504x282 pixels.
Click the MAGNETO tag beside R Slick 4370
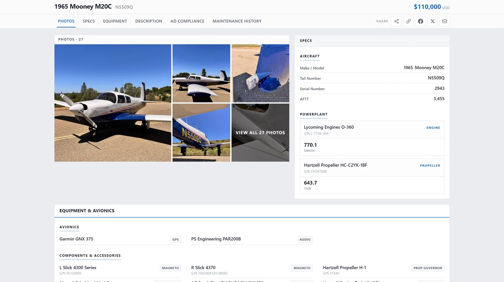pos(302,268)
